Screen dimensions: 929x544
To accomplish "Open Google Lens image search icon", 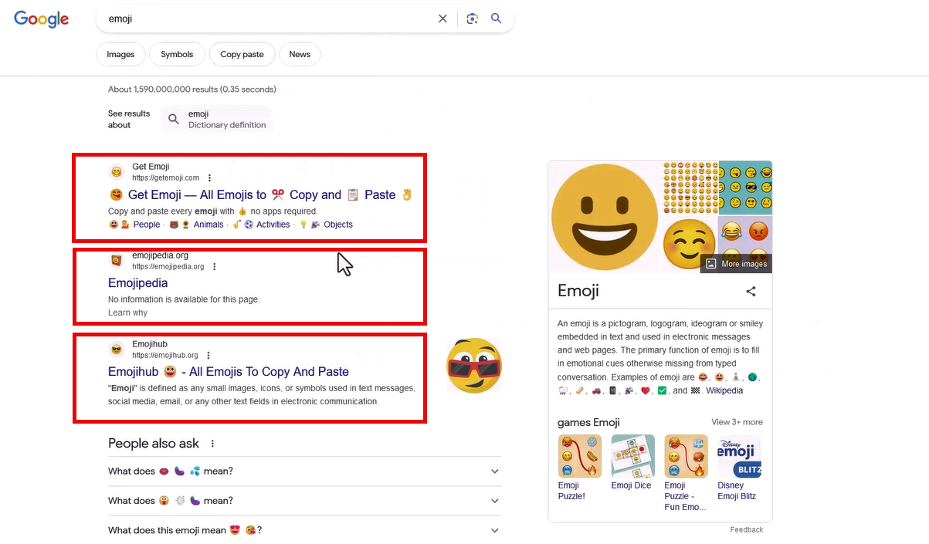I will [x=472, y=19].
